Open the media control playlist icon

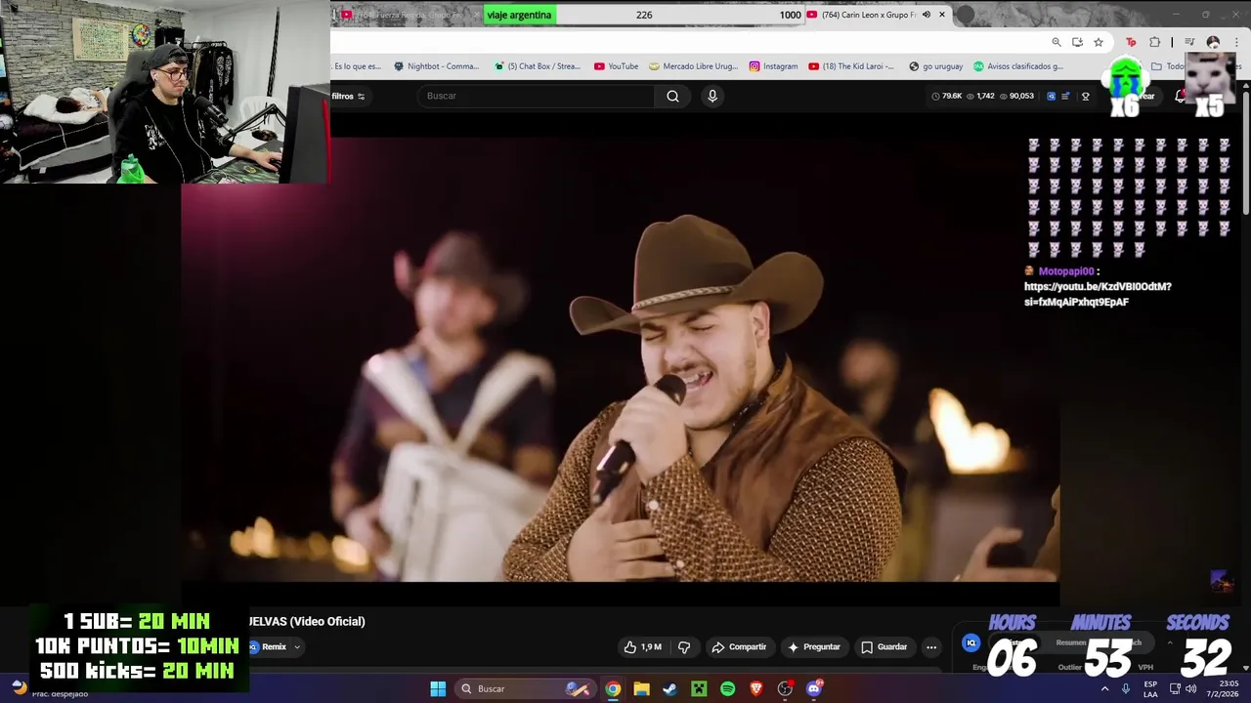(1189, 42)
